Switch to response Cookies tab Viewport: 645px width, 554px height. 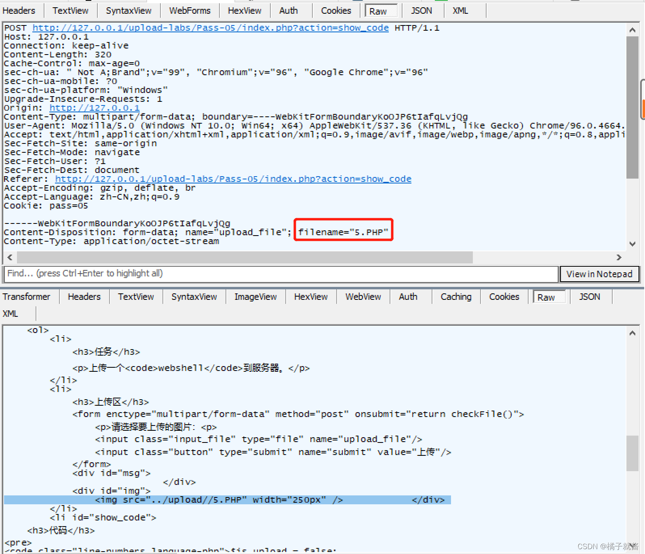[x=504, y=297]
